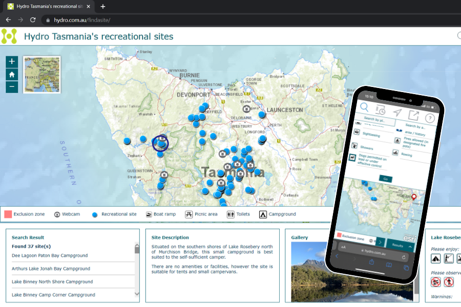Click the Exclusion zone swatch in desktop legend
Screen dimensions: 461x307
tap(8, 214)
